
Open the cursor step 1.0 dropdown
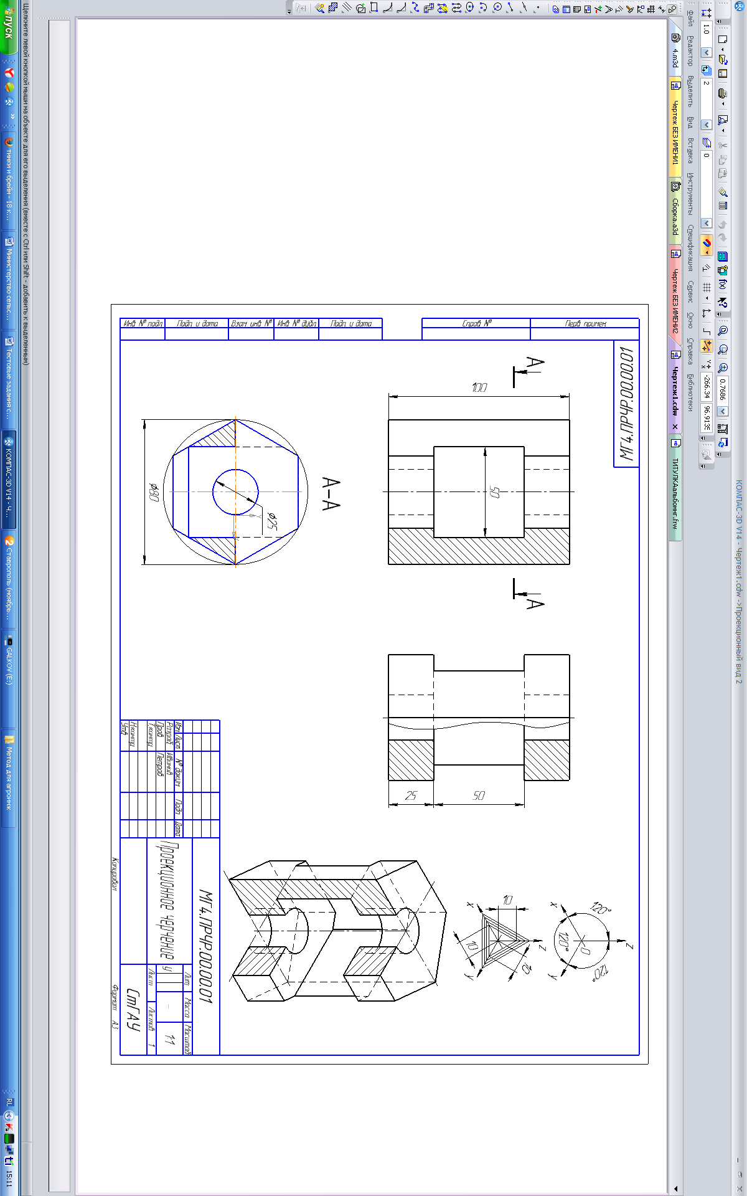(707, 52)
